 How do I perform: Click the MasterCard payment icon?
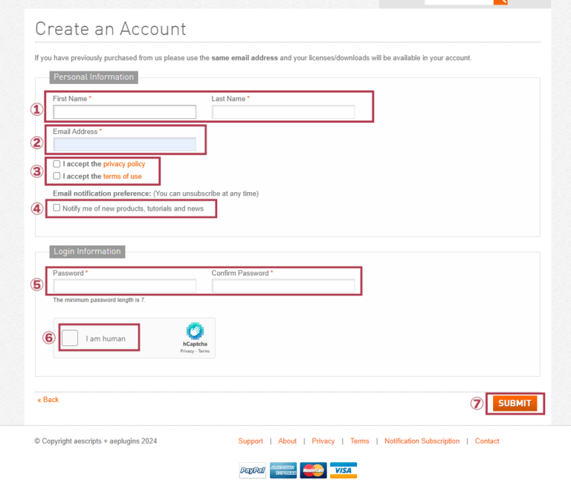click(x=313, y=470)
